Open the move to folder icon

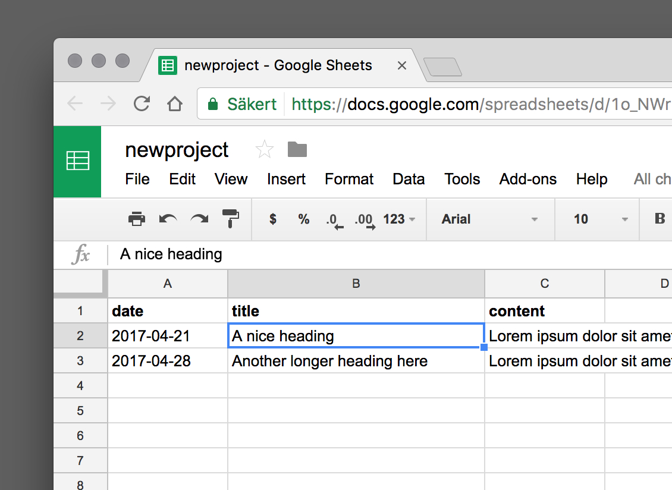point(297,149)
